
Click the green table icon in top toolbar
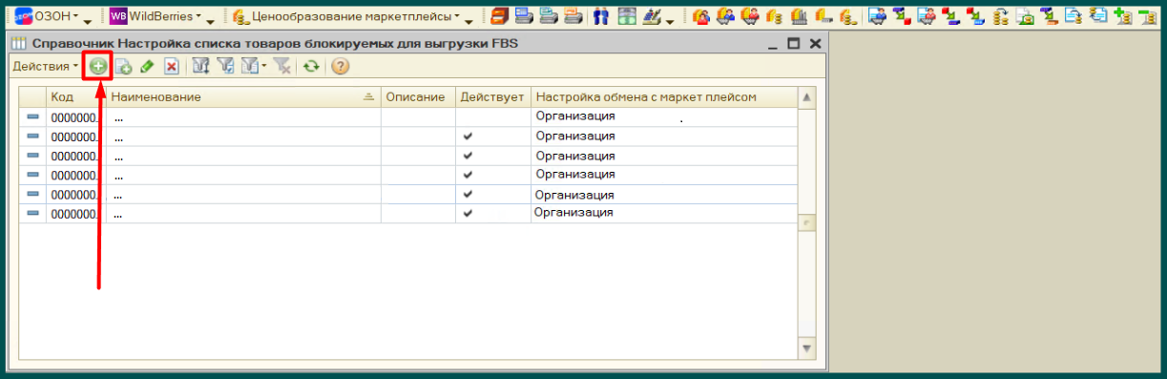tap(627, 16)
